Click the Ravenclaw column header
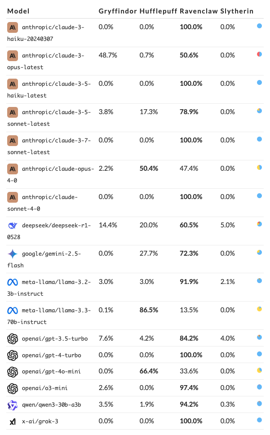Viewport: 270px width, 435px height. [198, 11]
